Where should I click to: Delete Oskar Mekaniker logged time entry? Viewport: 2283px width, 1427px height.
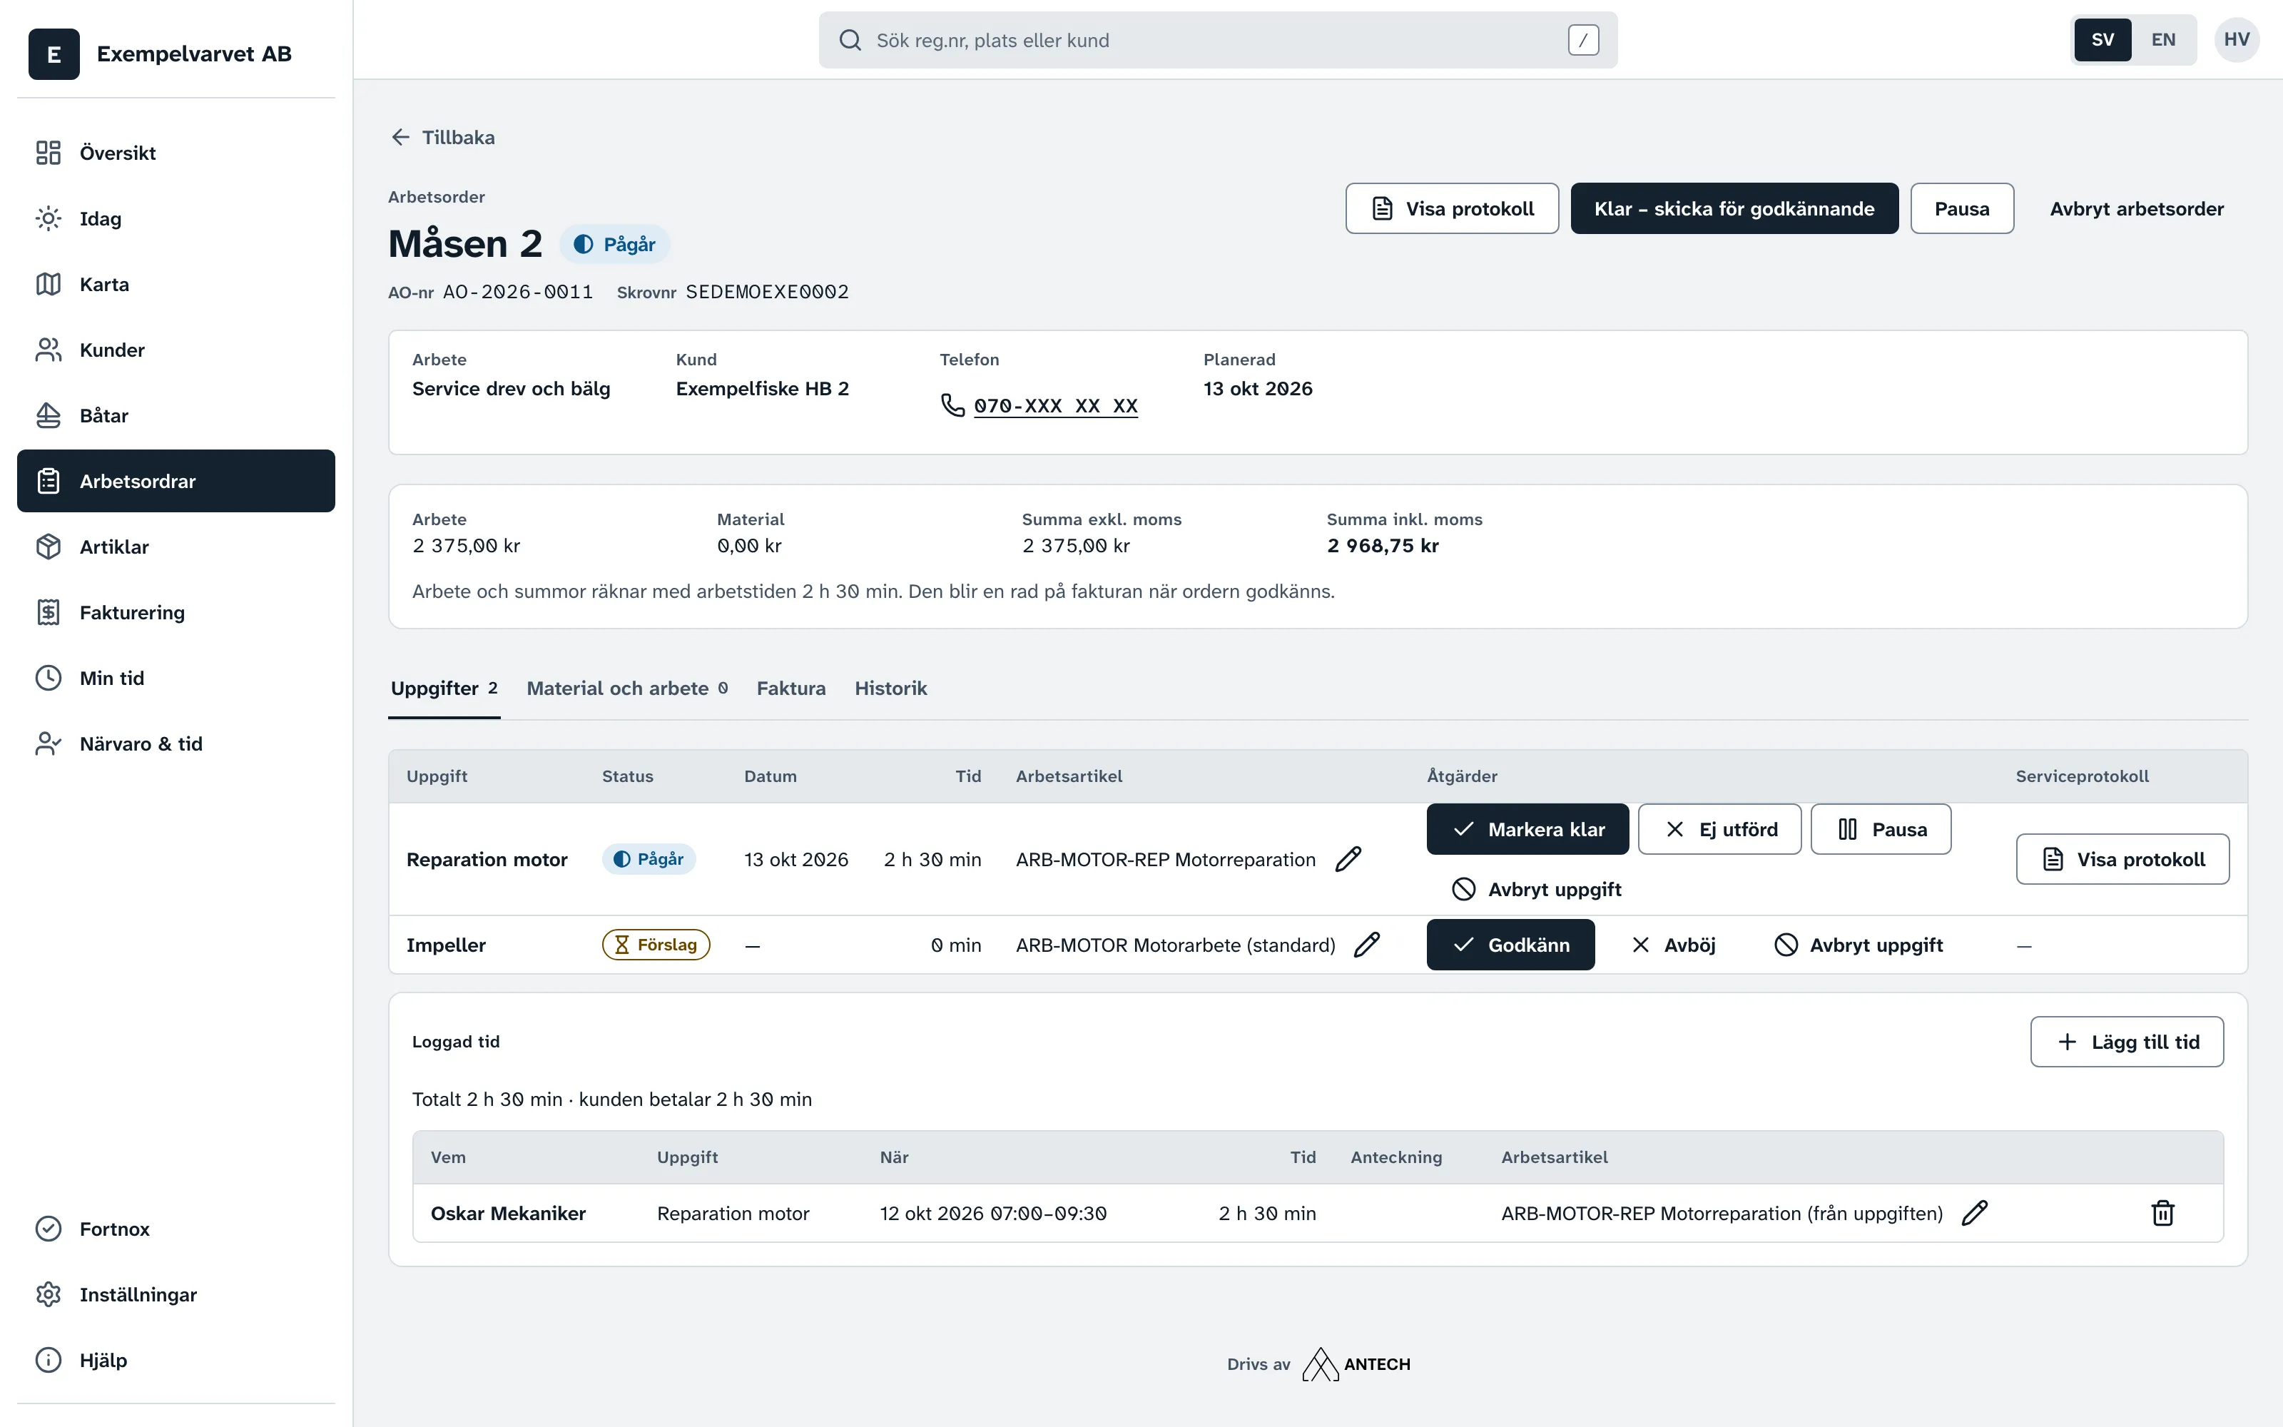[2163, 1213]
